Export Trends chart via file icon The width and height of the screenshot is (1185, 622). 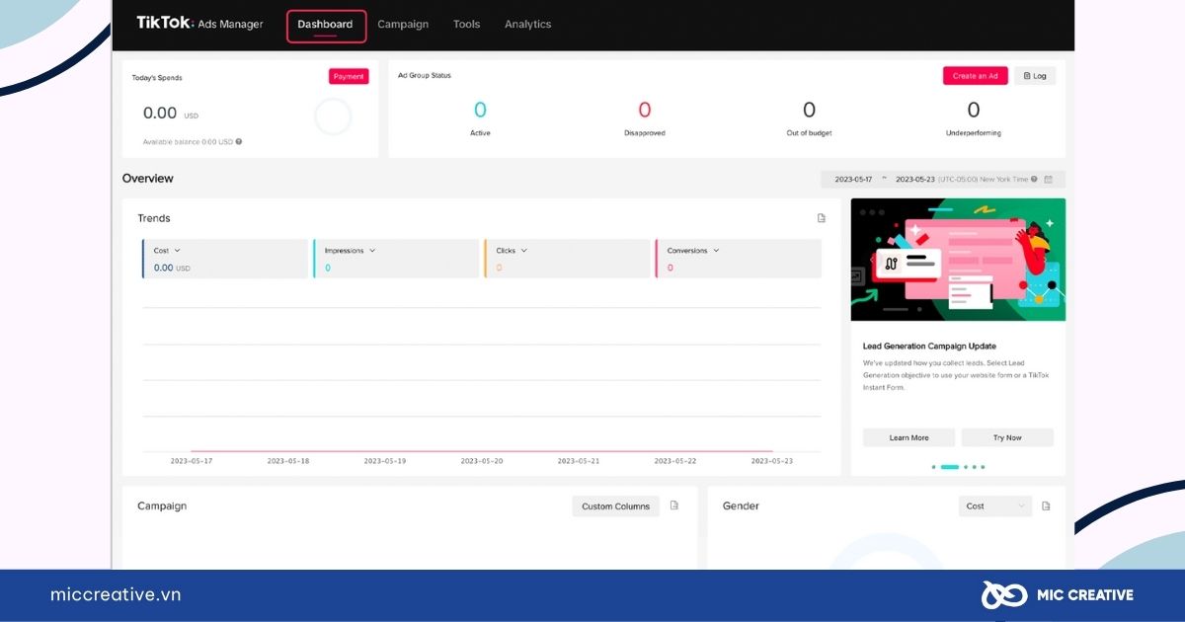pos(821,218)
